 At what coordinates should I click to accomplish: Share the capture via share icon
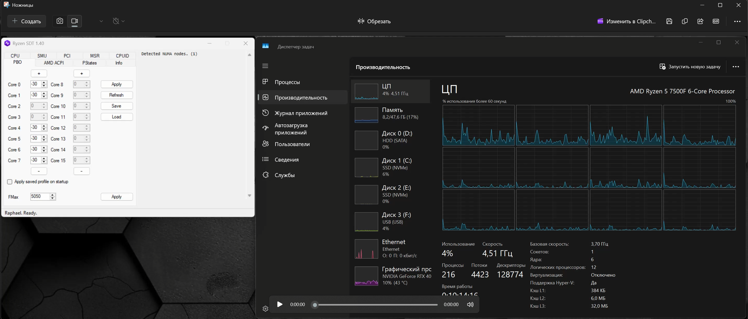click(x=700, y=21)
